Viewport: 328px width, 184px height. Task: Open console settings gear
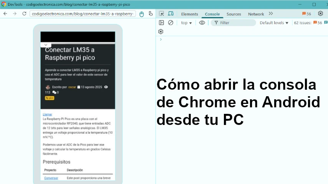click(x=161, y=31)
